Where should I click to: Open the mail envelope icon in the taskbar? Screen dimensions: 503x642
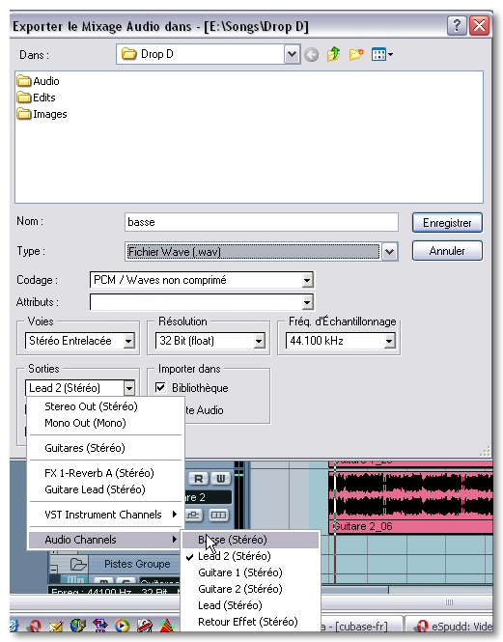click(56, 627)
